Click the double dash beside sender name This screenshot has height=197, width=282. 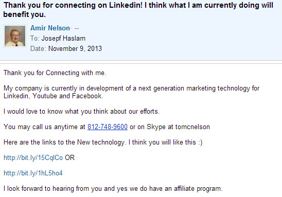coord(77,28)
